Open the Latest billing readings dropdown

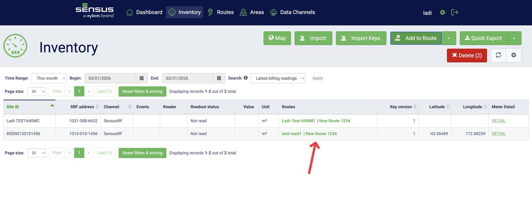[278, 78]
